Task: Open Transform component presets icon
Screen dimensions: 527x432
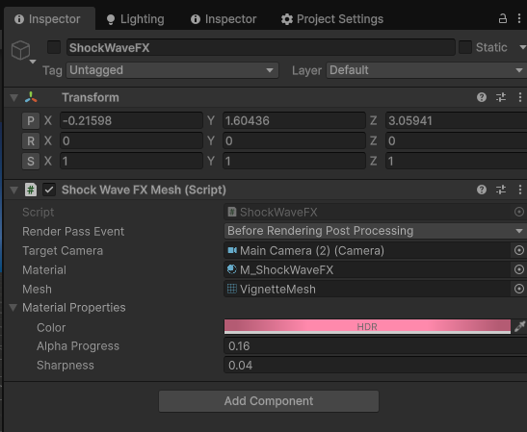Action: 501,97
